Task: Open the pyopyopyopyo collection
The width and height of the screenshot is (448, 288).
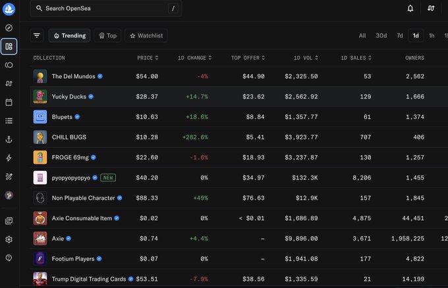Action: click(x=71, y=178)
